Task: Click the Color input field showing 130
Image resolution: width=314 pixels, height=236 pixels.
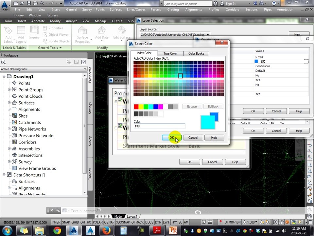Action: point(159,126)
